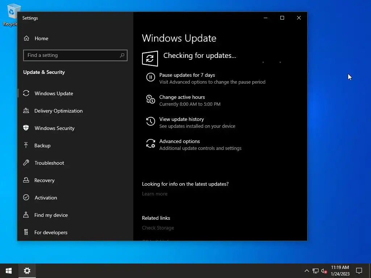Minimize the Settings window
Viewport: 371px width, 278px height.
pyautogui.click(x=266, y=18)
